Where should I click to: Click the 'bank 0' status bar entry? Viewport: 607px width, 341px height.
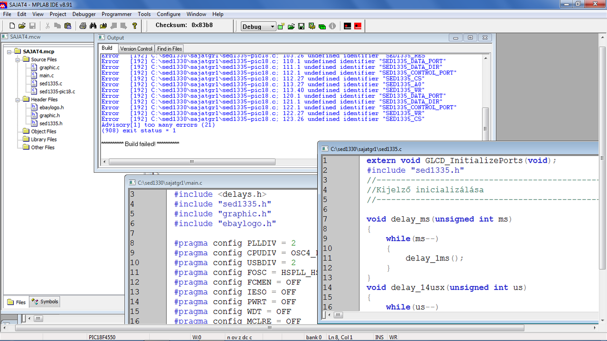pyautogui.click(x=313, y=337)
